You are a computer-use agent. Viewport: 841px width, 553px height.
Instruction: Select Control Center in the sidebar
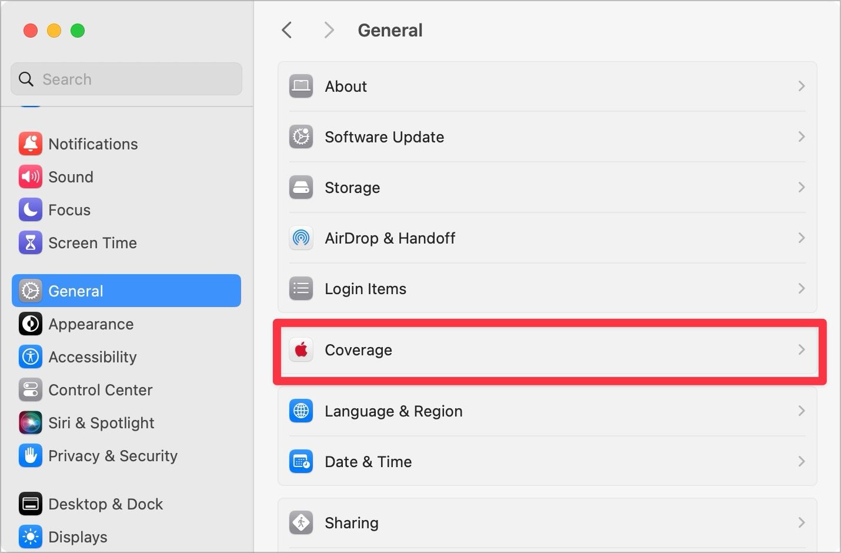coord(100,390)
